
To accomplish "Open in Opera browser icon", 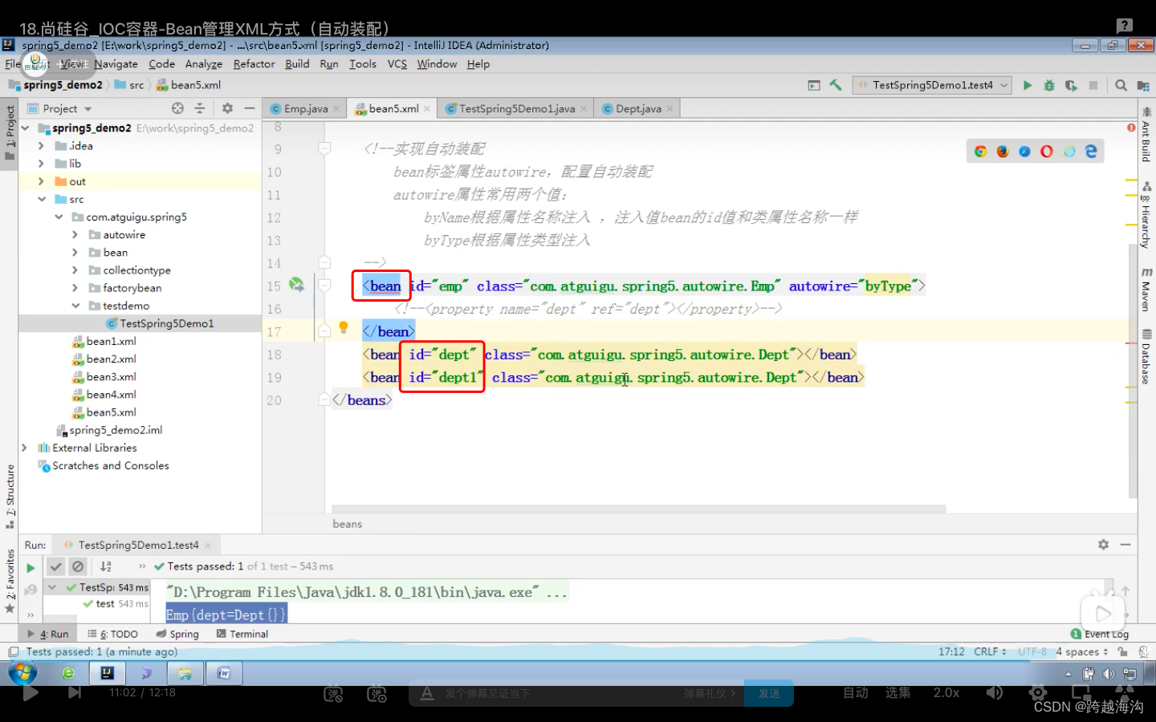I will tap(1047, 151).
